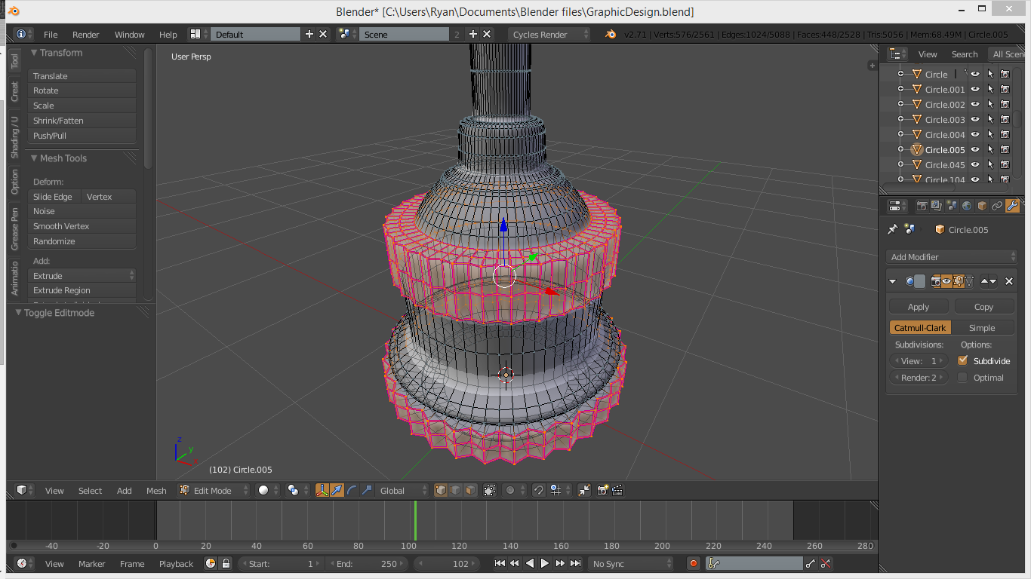The width and height of the screenshot is (1031, 579).
Task: Click the Extrude Region button
Action: coord(82,290)
